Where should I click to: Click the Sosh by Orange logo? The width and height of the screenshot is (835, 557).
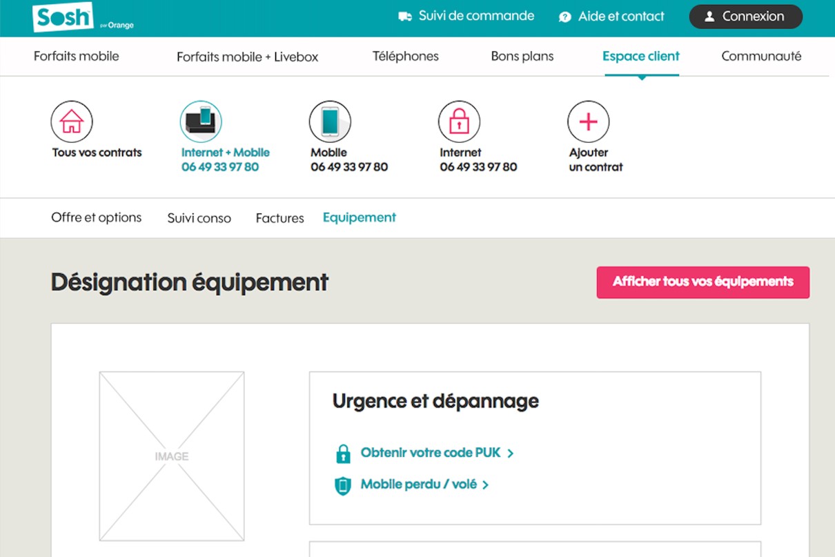click(83, 18)
